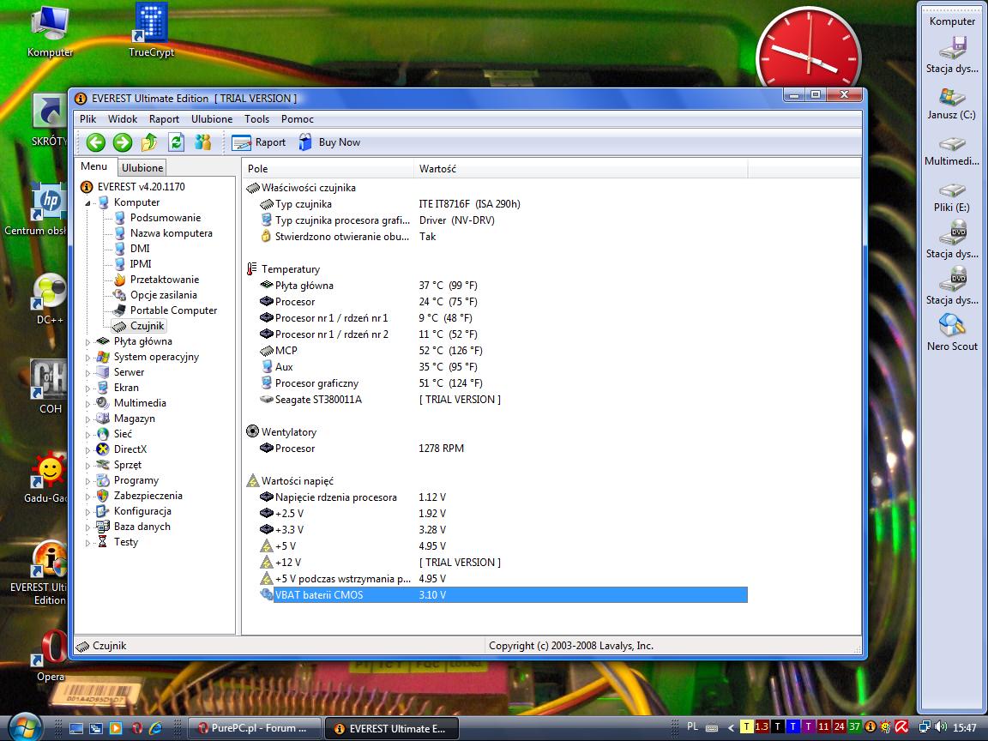Click the Wartość column header
The width and height of the screenshot is (988, 741).
[437, 169]
